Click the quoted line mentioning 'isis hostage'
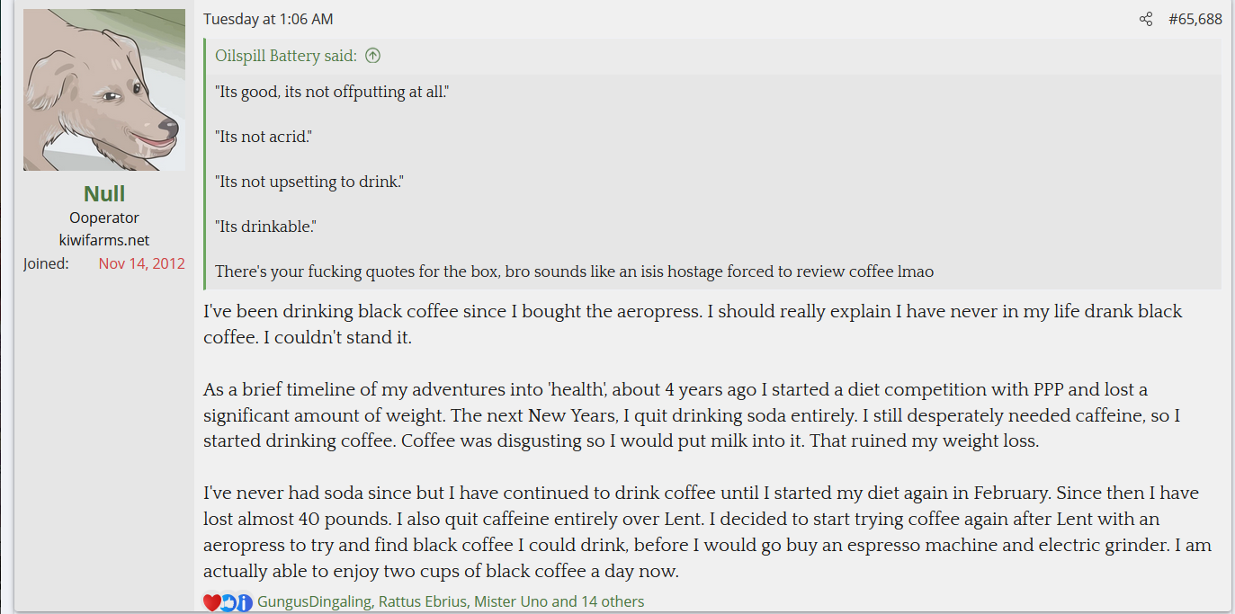The width and height of the screenshot is (1235, 614). coord(575,271)
